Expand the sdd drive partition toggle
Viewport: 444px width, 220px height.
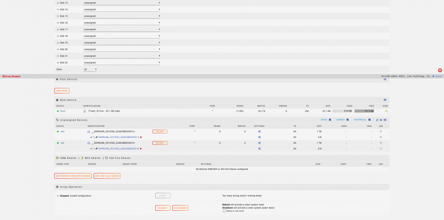pos(93,132)
